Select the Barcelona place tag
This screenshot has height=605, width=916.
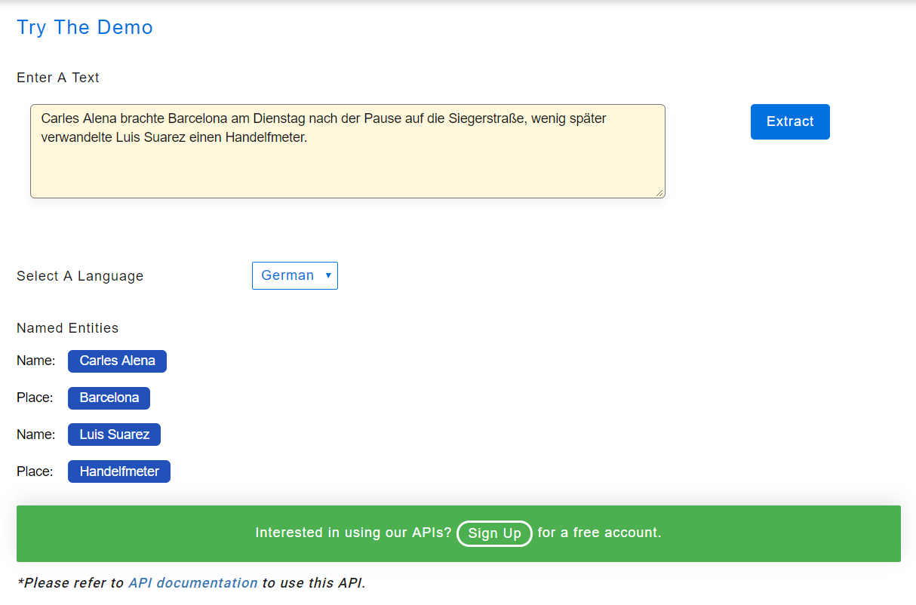109,398
